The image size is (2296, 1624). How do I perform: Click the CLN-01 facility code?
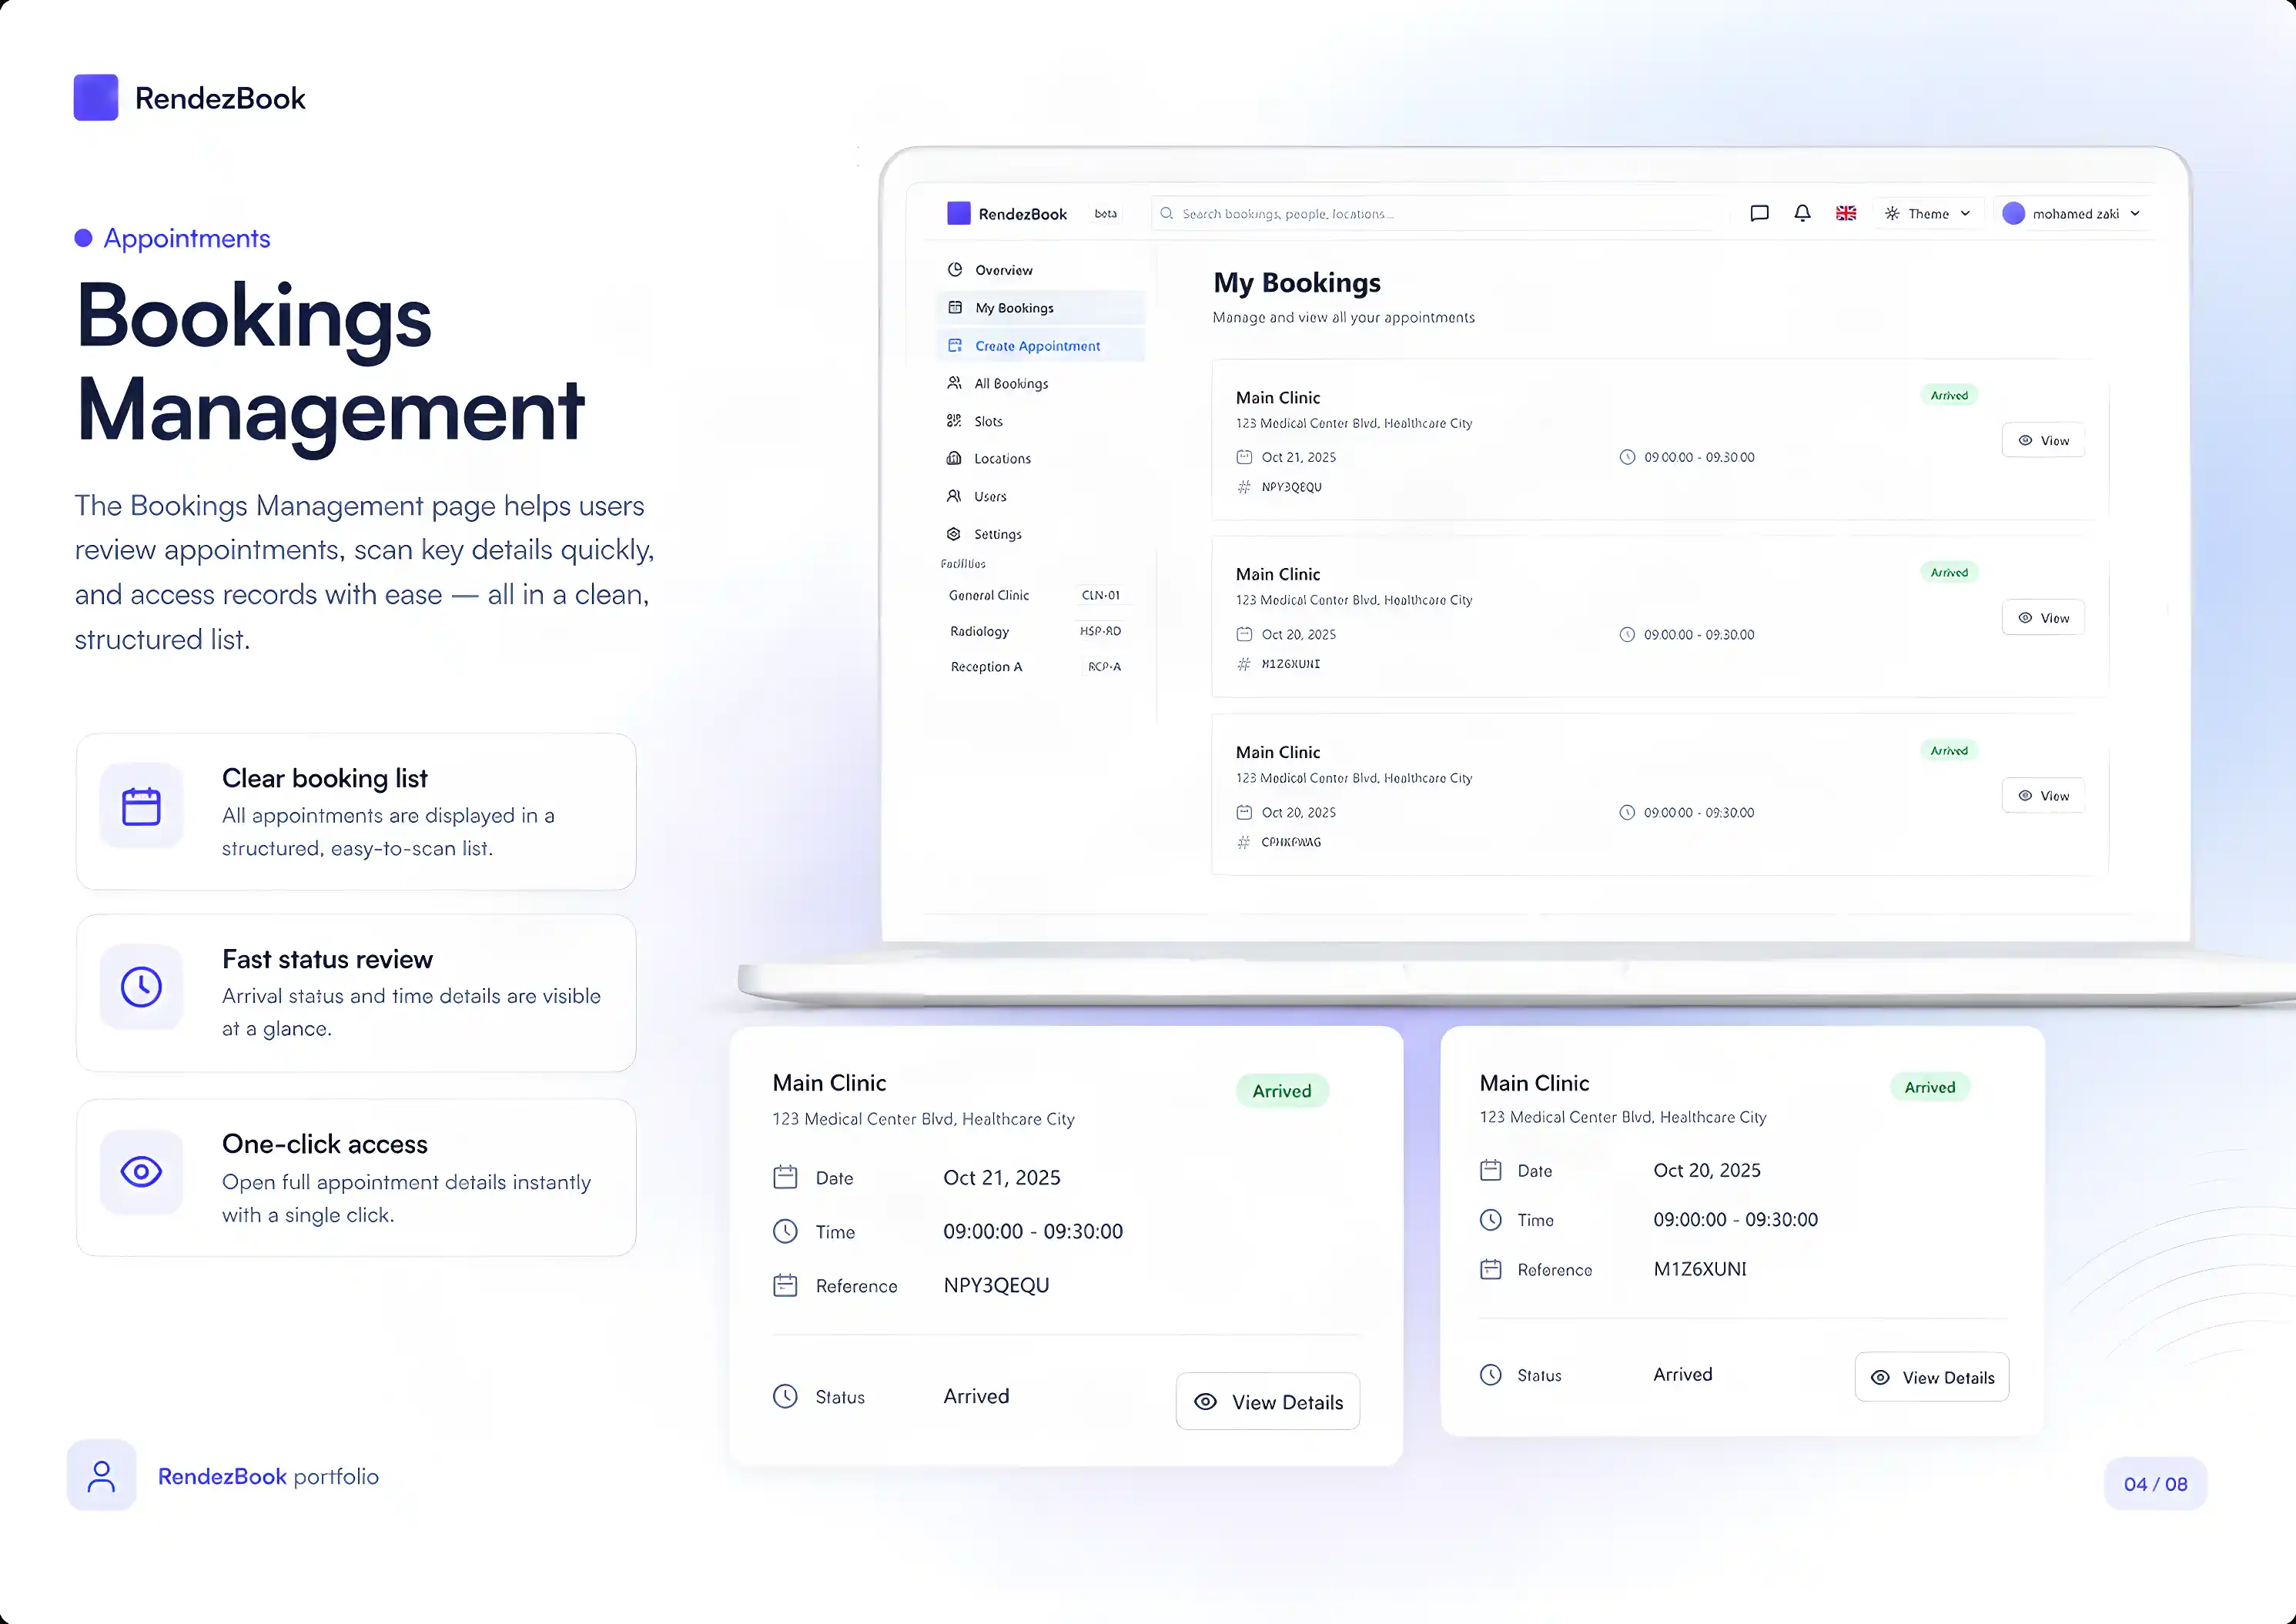[1100, 595]
